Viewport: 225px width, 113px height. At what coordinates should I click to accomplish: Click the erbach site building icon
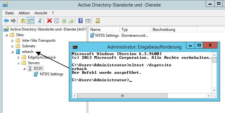[18, 52]
